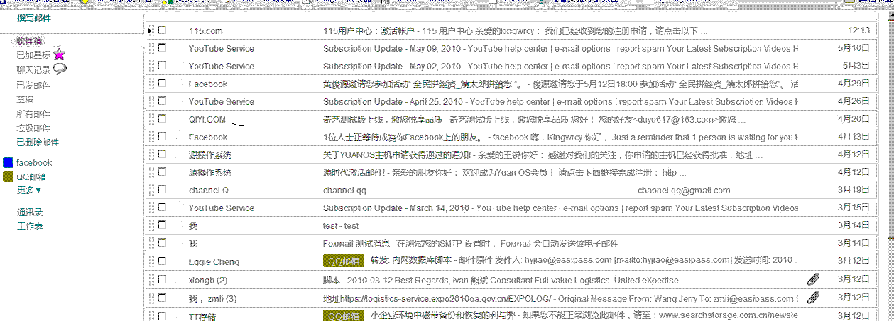This screenshot has width=894, height=321.
Task: Open the Subscription Update - March 14, 2010 email
Action: click(560, 208)
